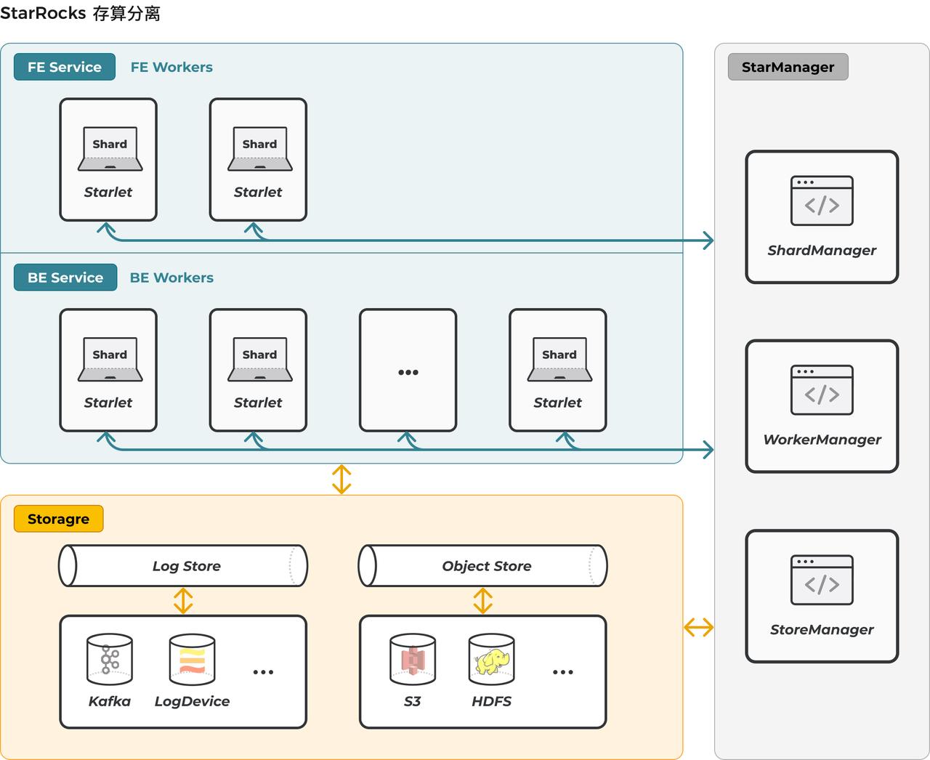The height and width of the screenshot is (760, 930).
Task: Click the ellipsis after HDFS
Action: point(563,672)
